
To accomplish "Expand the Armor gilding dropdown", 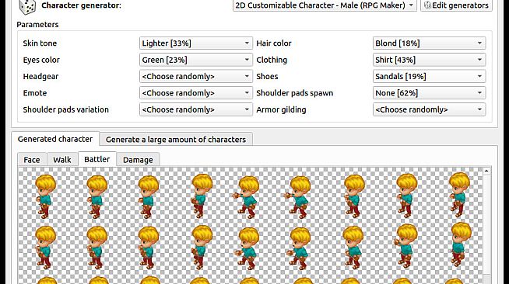I will point(429,109).
